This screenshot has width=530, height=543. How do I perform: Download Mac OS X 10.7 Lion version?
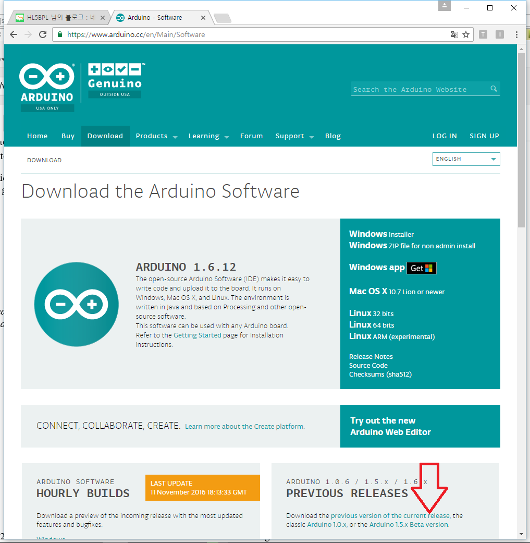pyautogui.click(x=397, y=291)
